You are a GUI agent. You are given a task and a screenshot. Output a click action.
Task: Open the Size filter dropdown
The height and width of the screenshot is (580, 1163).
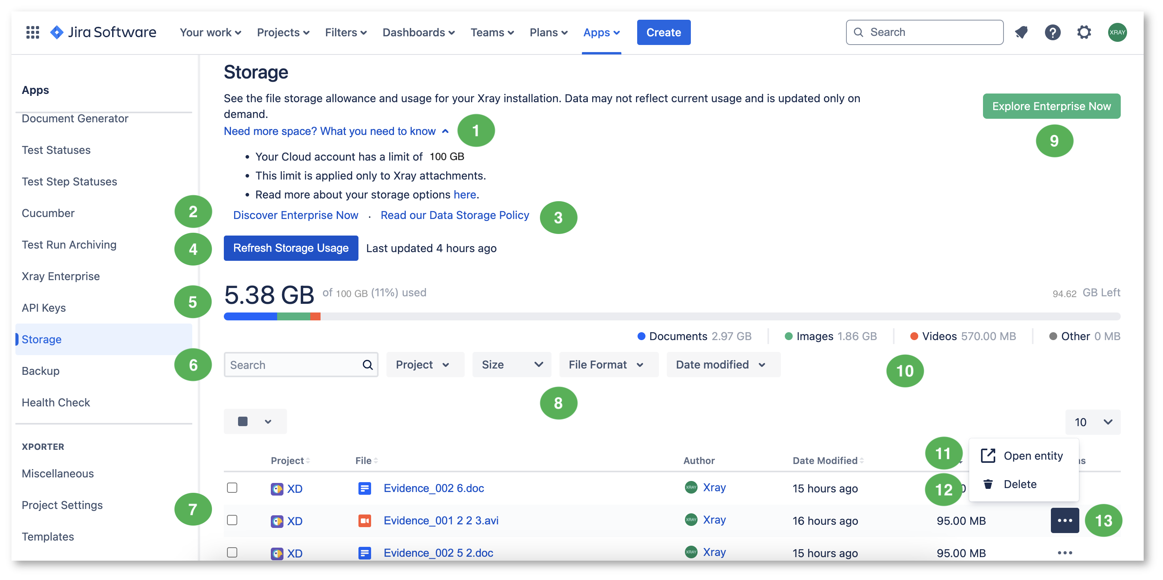tap(512, 365)
